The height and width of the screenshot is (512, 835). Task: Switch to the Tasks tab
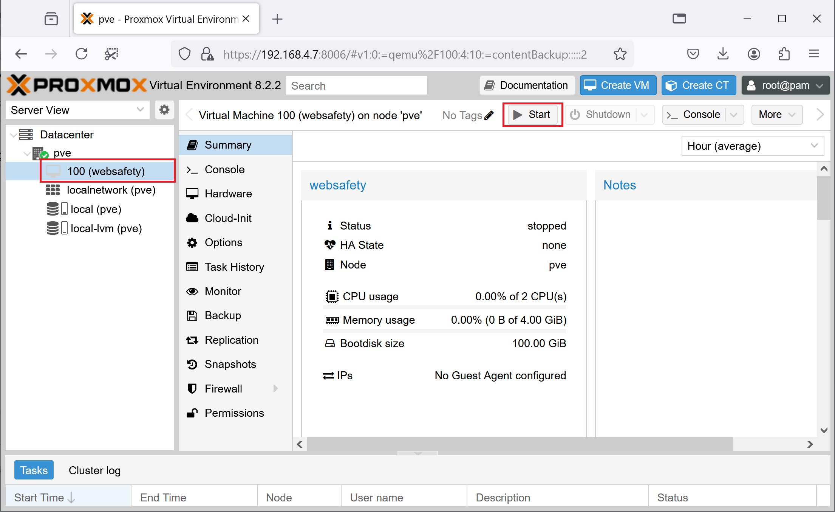click(34, 470)
